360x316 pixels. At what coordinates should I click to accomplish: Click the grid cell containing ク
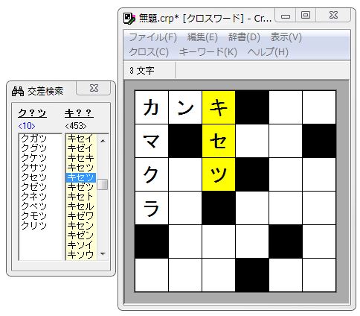[152, 174]
